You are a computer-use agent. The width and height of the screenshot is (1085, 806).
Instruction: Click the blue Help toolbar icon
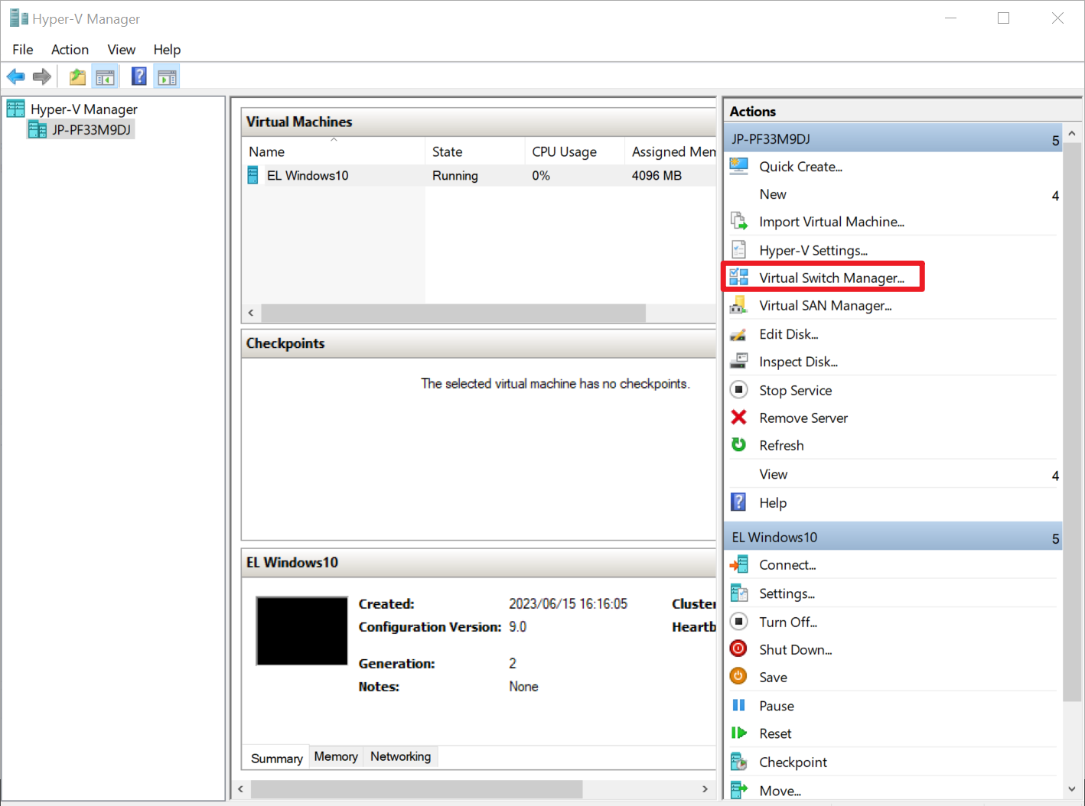[x=139, y=76]
